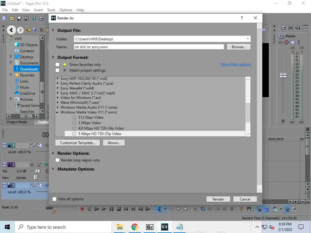Switch to the Project Media tab

click(x=17, y=122)
